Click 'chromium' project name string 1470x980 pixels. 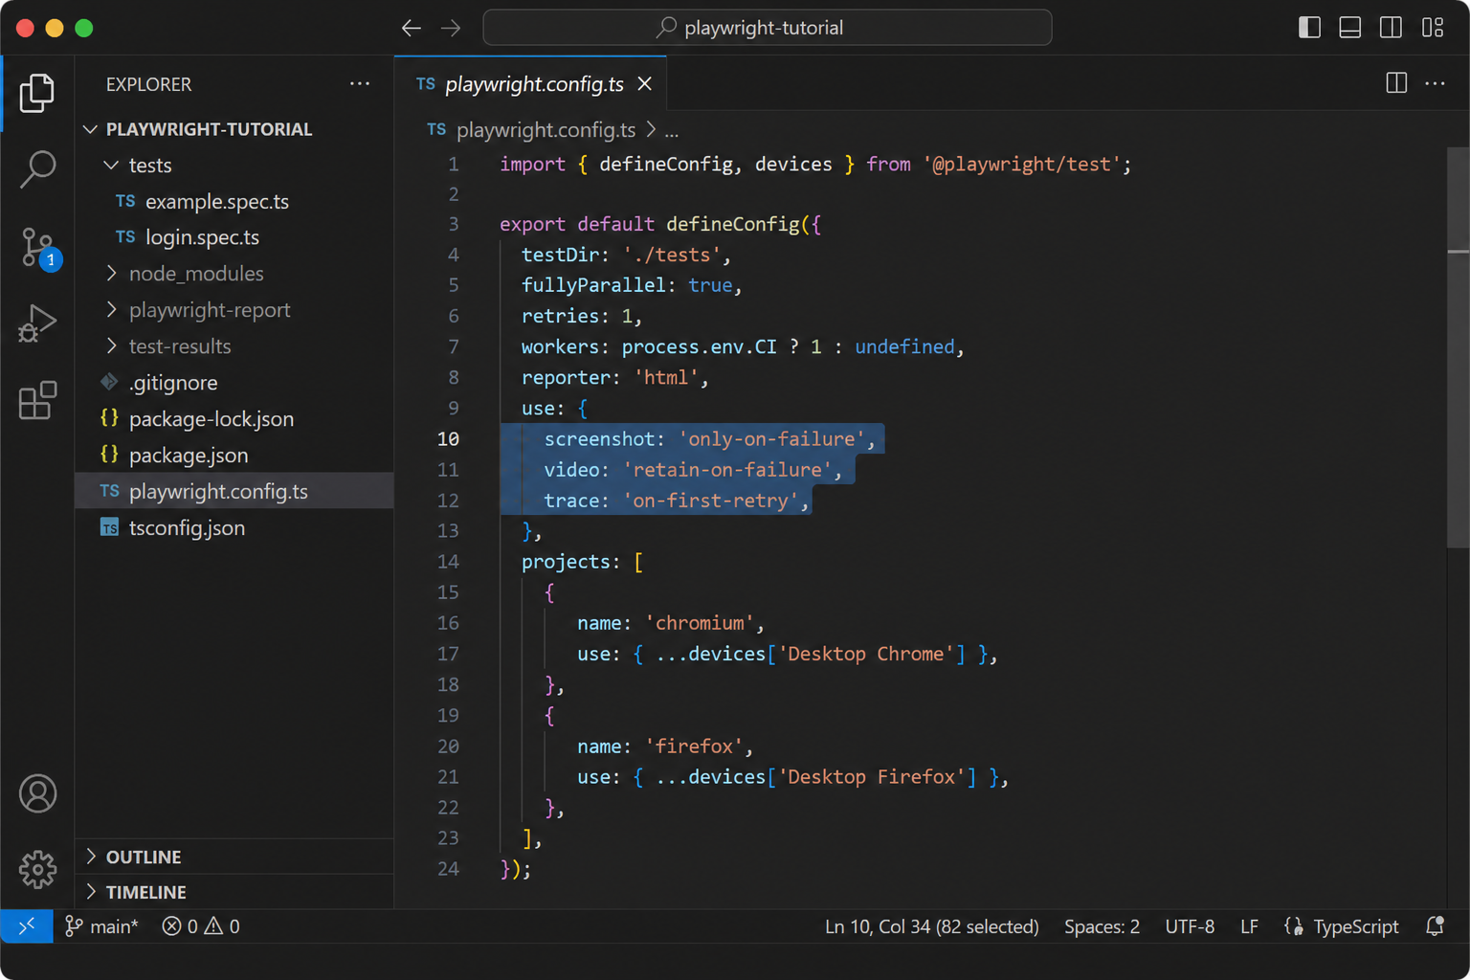[700, 623]
